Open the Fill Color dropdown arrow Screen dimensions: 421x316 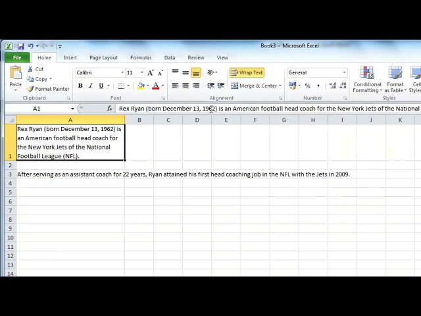(147, 86)
